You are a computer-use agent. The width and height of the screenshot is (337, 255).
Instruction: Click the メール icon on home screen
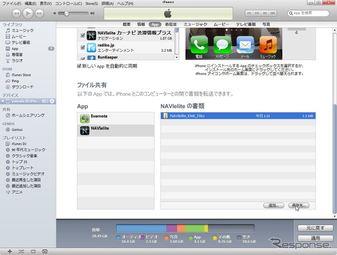(x=245, y=45)
